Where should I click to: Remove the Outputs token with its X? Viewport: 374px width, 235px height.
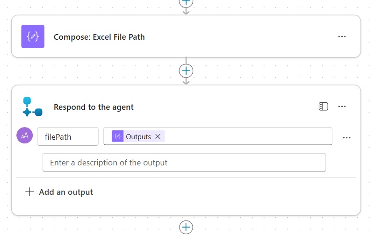click(158, 136)
